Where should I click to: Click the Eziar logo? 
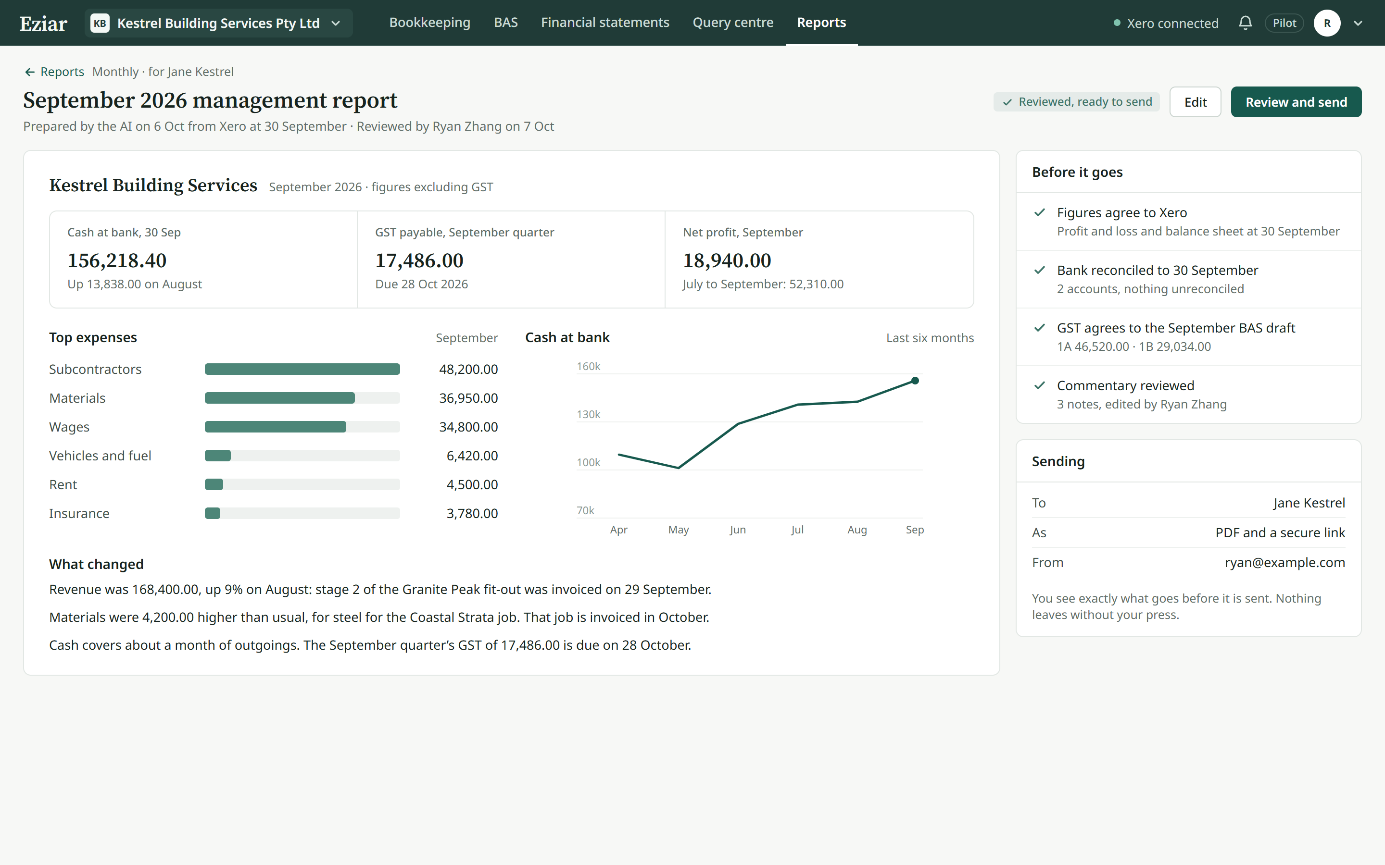pos(43,24)
